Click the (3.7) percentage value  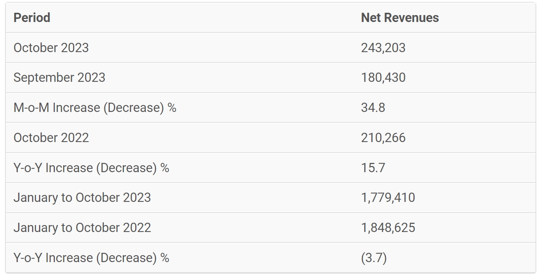click(x=374, y=258)
